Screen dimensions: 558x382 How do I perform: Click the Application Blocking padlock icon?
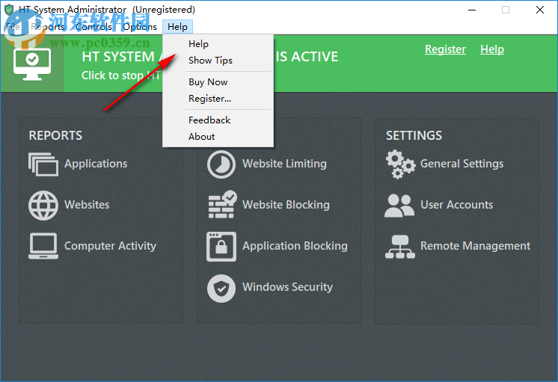click(221, 247)
